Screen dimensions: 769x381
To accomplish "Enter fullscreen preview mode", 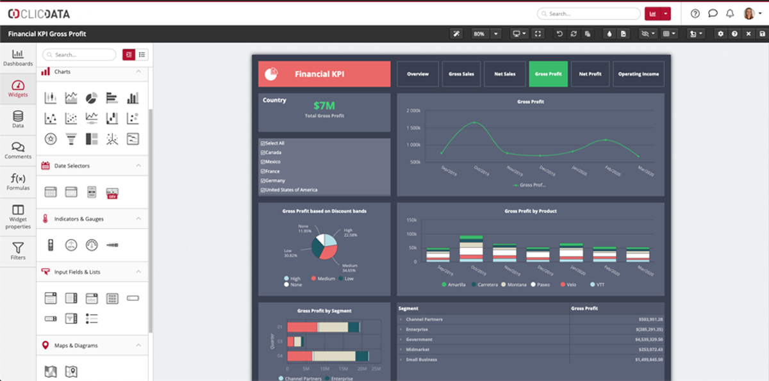I will 538,34.
